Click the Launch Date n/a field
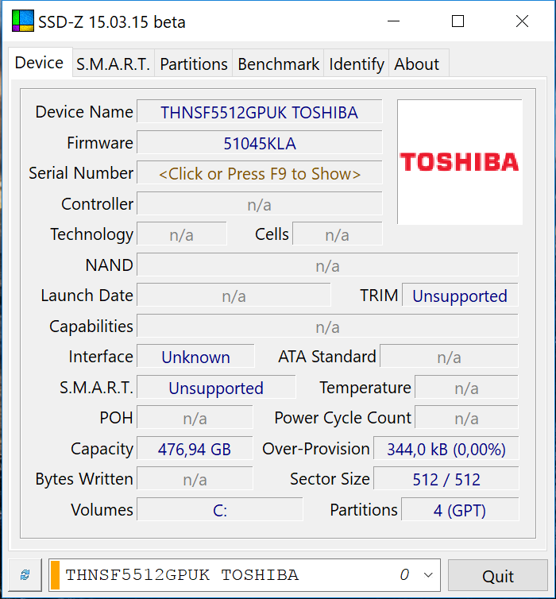 (234, 296)
